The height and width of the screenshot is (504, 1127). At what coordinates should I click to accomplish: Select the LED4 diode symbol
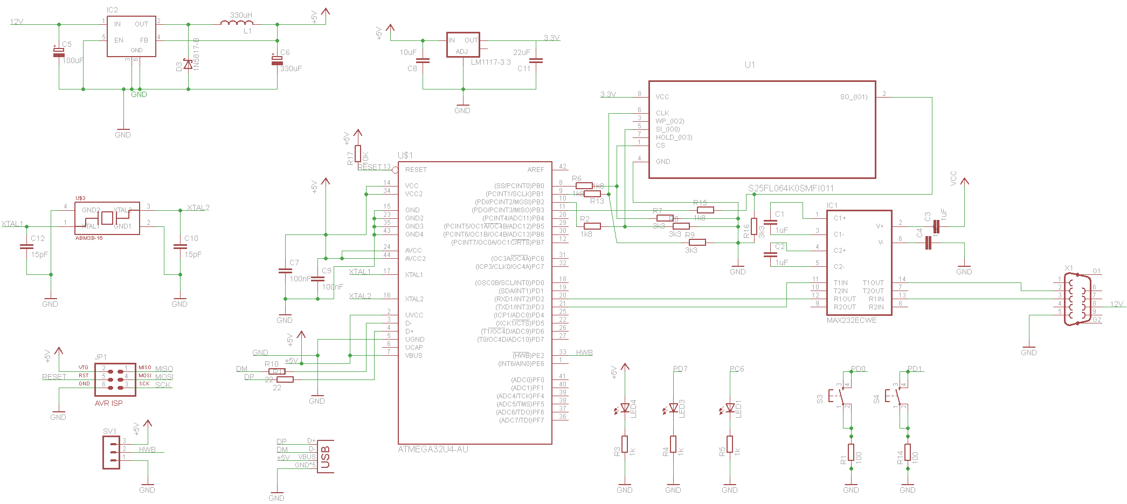[623, 409]
